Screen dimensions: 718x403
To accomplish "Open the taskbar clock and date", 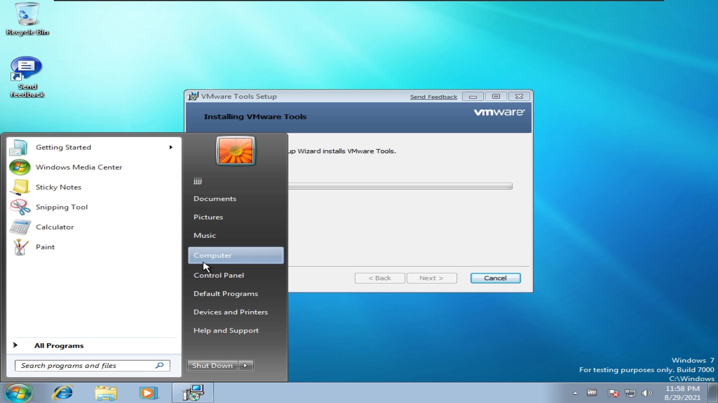I will click(682, 393).
